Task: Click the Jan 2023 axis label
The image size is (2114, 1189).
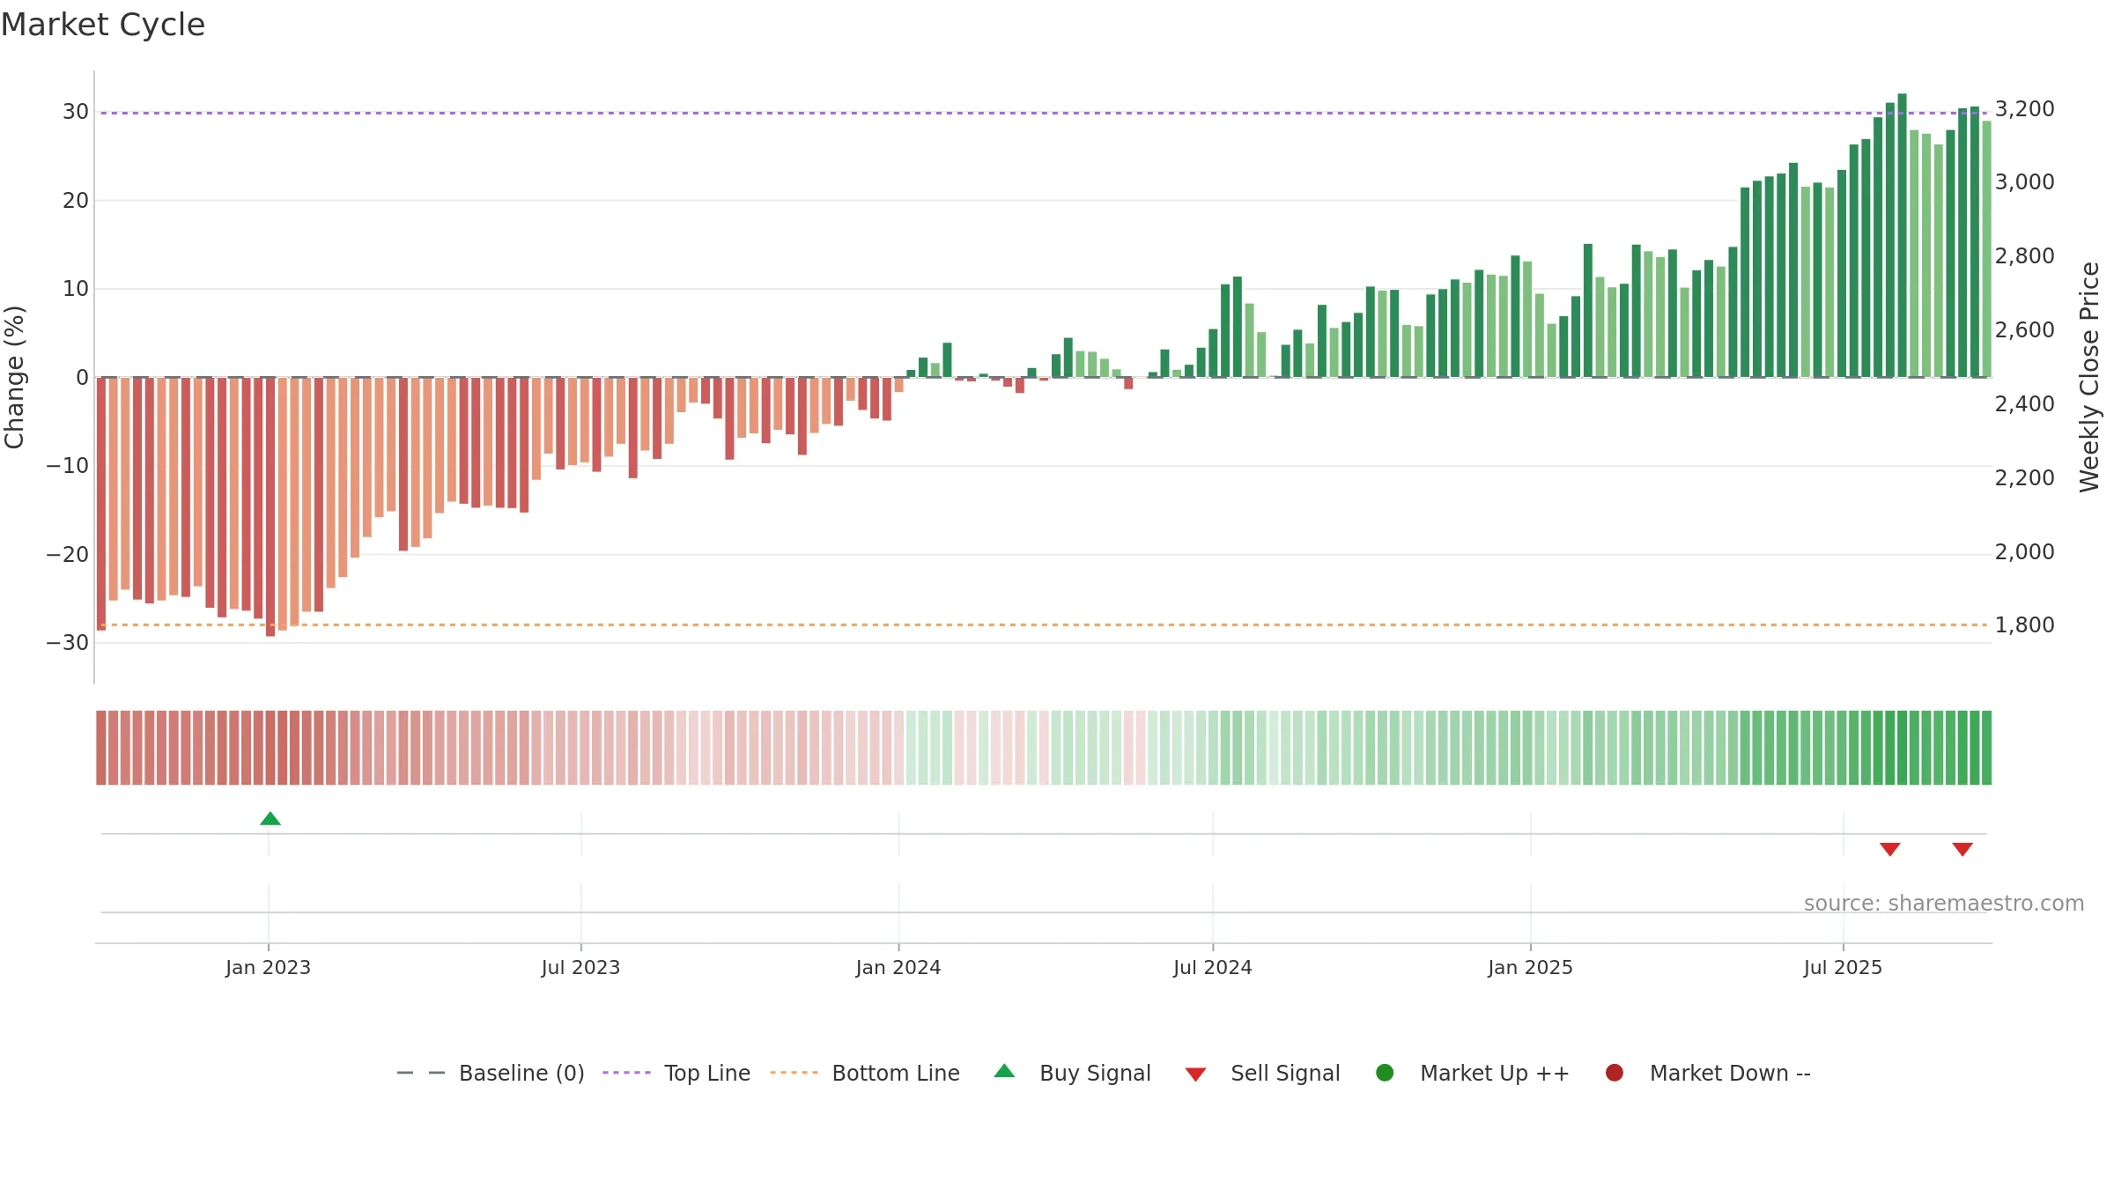Action: point(268,968)
